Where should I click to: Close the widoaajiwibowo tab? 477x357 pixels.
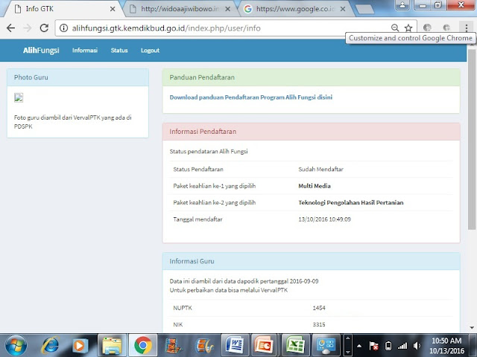(227, 9)
